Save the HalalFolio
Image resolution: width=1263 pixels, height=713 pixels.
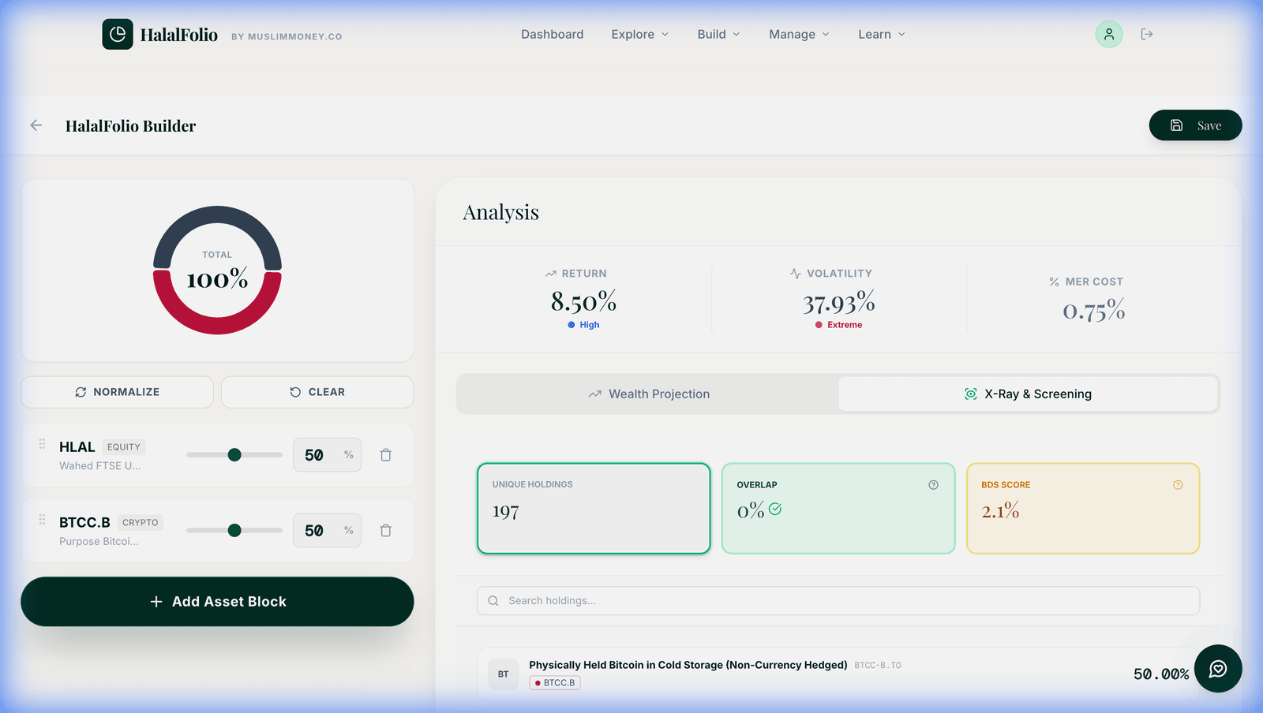[x=1195, y=125]
